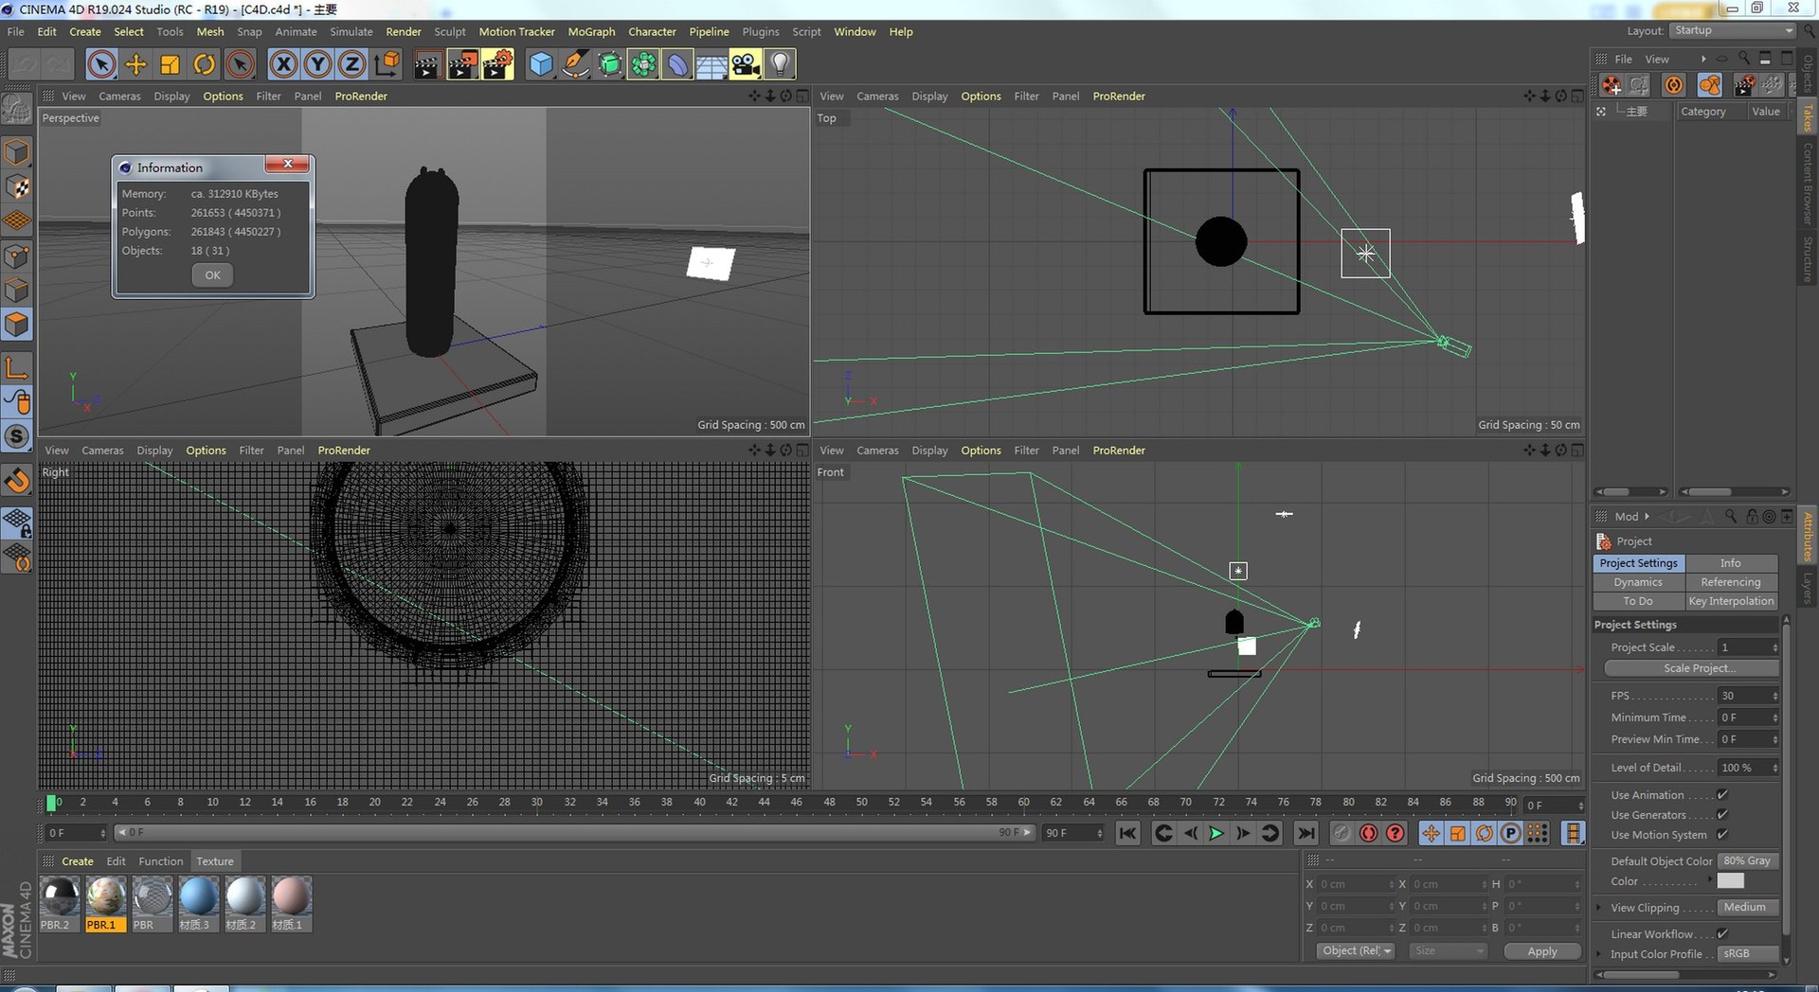The width and height of the screenshot is (1819, 992).
Task: Click the Apply coordinates button
Action: coord(1542,951)
